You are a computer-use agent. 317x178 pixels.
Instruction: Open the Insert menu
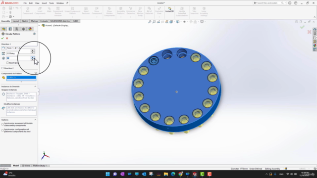pyautogui.click(x=44, y=3)
